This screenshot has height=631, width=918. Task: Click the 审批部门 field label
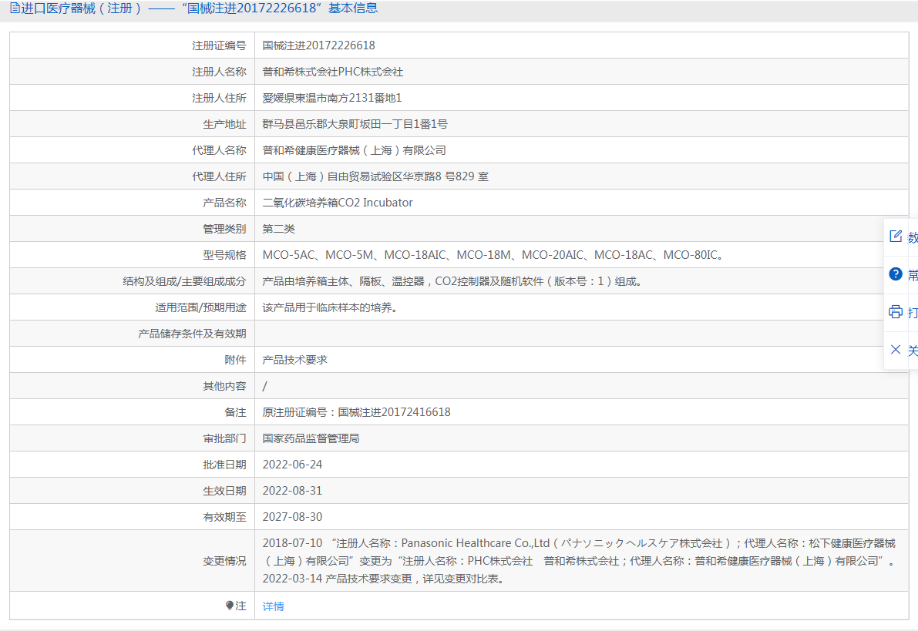click(x=225, y=438)
